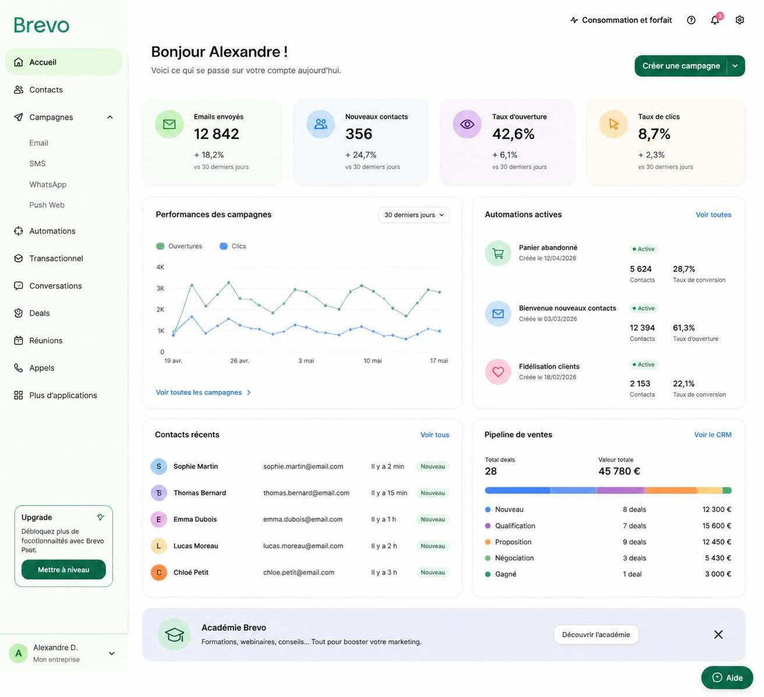
Task: Click the Deals icon in sidebar
Action: pos(19,313)
